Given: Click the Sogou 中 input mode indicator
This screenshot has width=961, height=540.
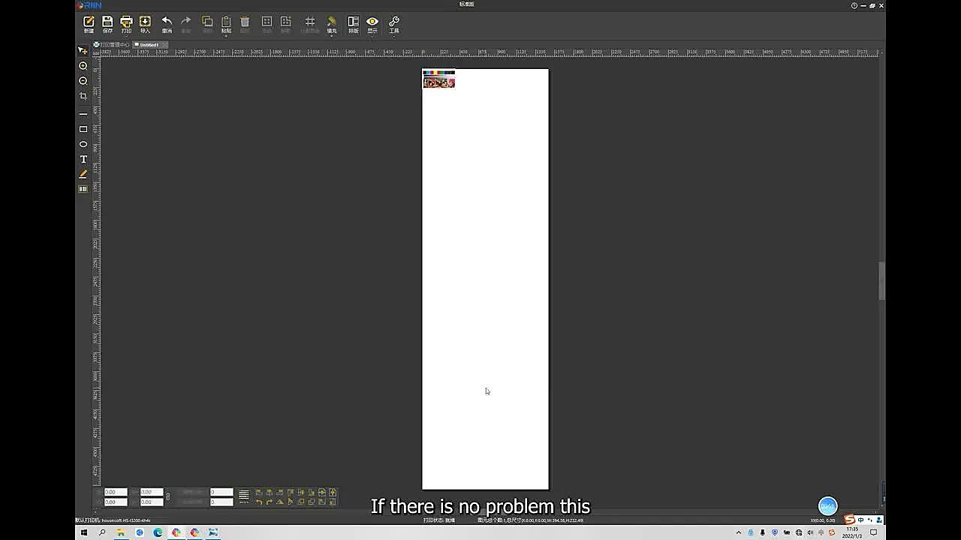Looking at the screenshot, I should [860, 520].
